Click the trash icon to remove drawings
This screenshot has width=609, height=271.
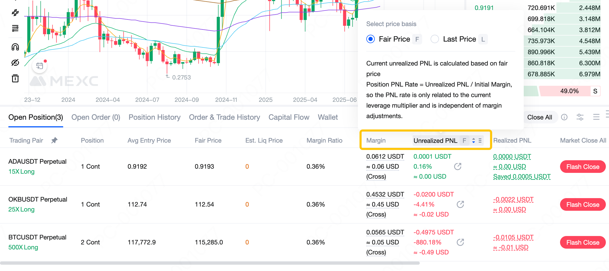pos(15,78)
